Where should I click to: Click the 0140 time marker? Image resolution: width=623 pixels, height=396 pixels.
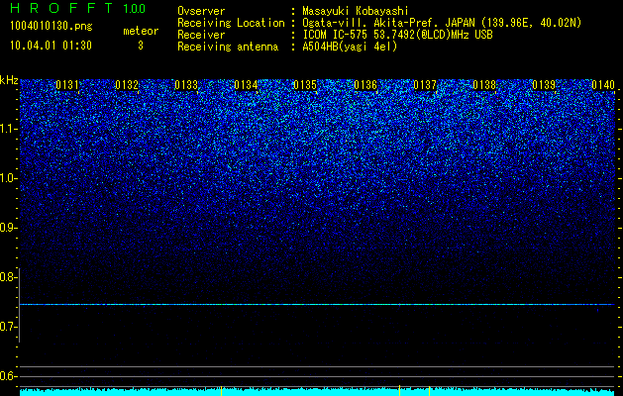point(603,85)
